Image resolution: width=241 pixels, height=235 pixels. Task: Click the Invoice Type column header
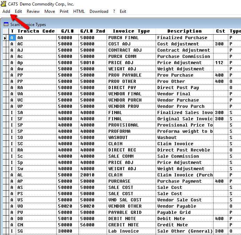click(x=131, y=31)
